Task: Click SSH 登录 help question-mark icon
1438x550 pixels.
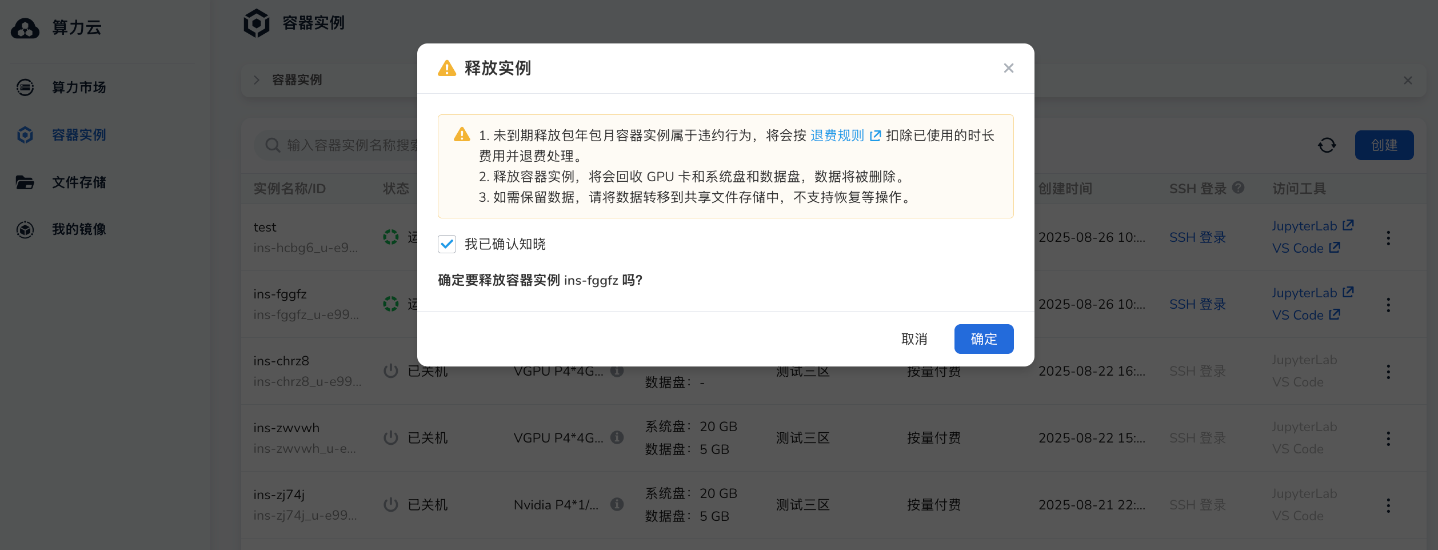Action: [1239, 188]
